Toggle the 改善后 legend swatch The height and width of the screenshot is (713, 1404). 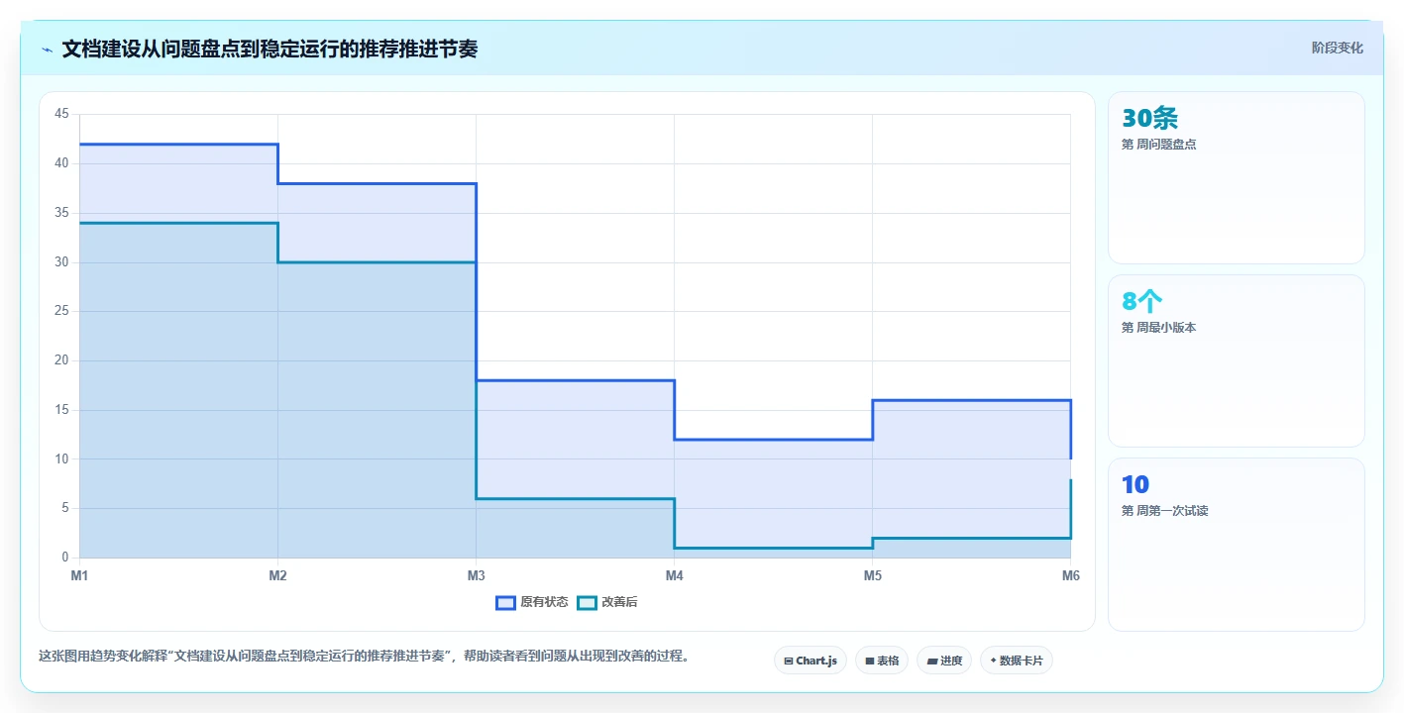(587, 602)
